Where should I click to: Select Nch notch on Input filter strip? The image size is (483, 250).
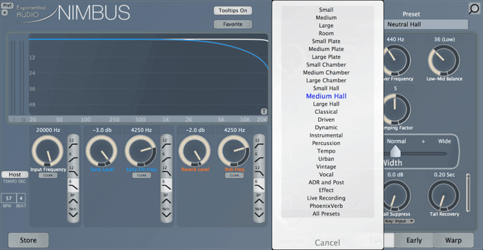pyautogui.click(x=73, y=213)
